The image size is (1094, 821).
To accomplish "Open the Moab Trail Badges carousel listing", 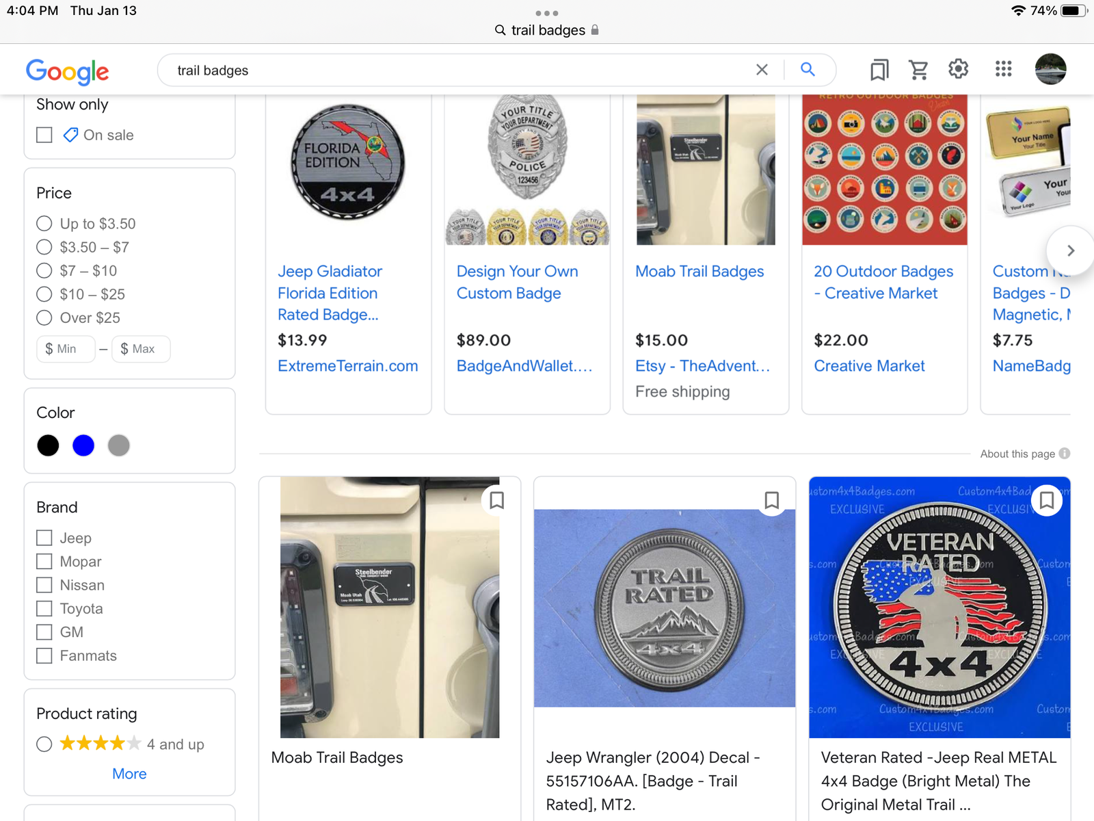I will pos(699,272).
